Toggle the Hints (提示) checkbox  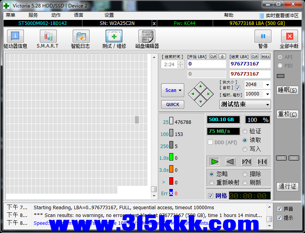click(x=279, y=218)
